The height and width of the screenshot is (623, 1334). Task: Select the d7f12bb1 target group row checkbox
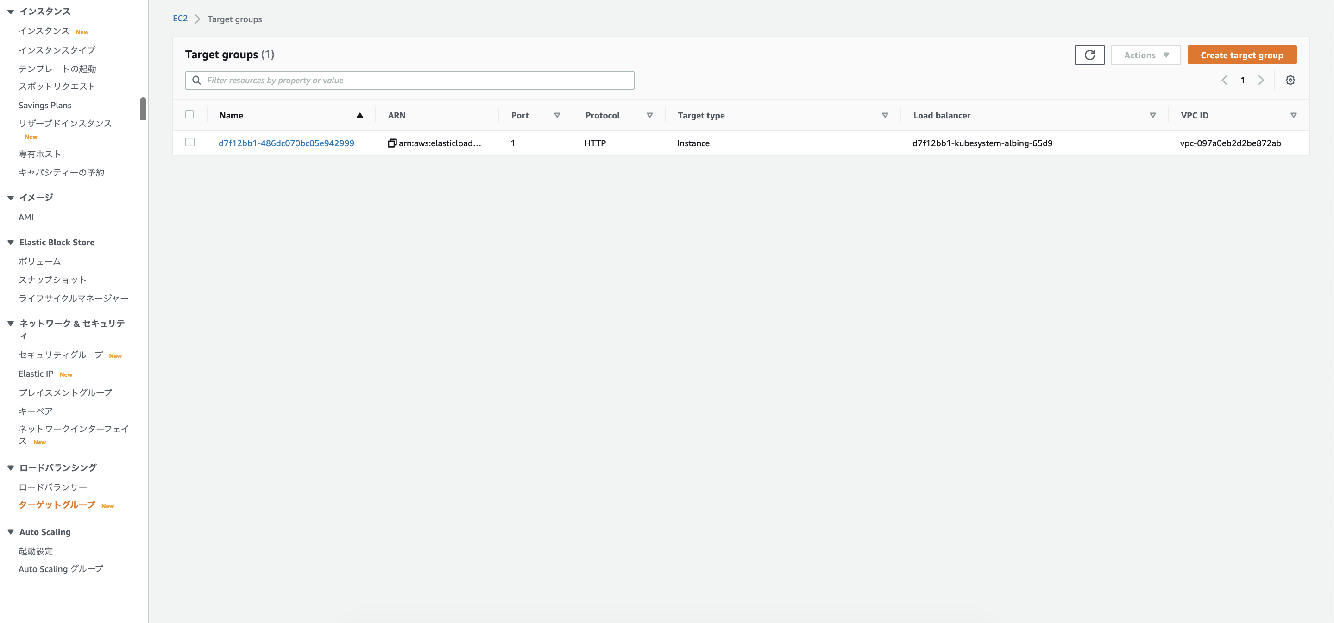point(189,142)
